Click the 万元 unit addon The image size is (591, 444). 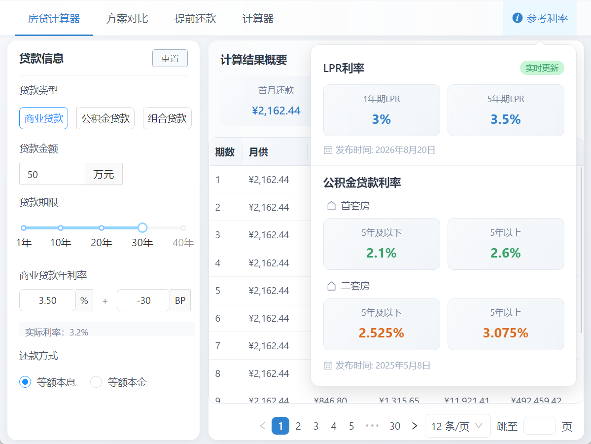[104, 174]
